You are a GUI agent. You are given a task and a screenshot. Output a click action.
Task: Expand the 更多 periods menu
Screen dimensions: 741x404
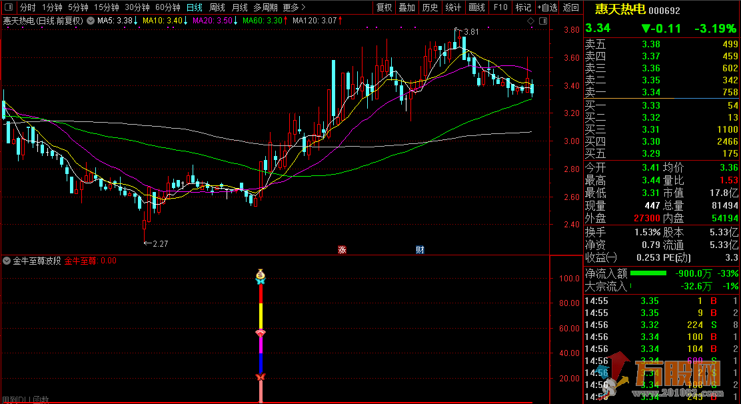[293, 8]
